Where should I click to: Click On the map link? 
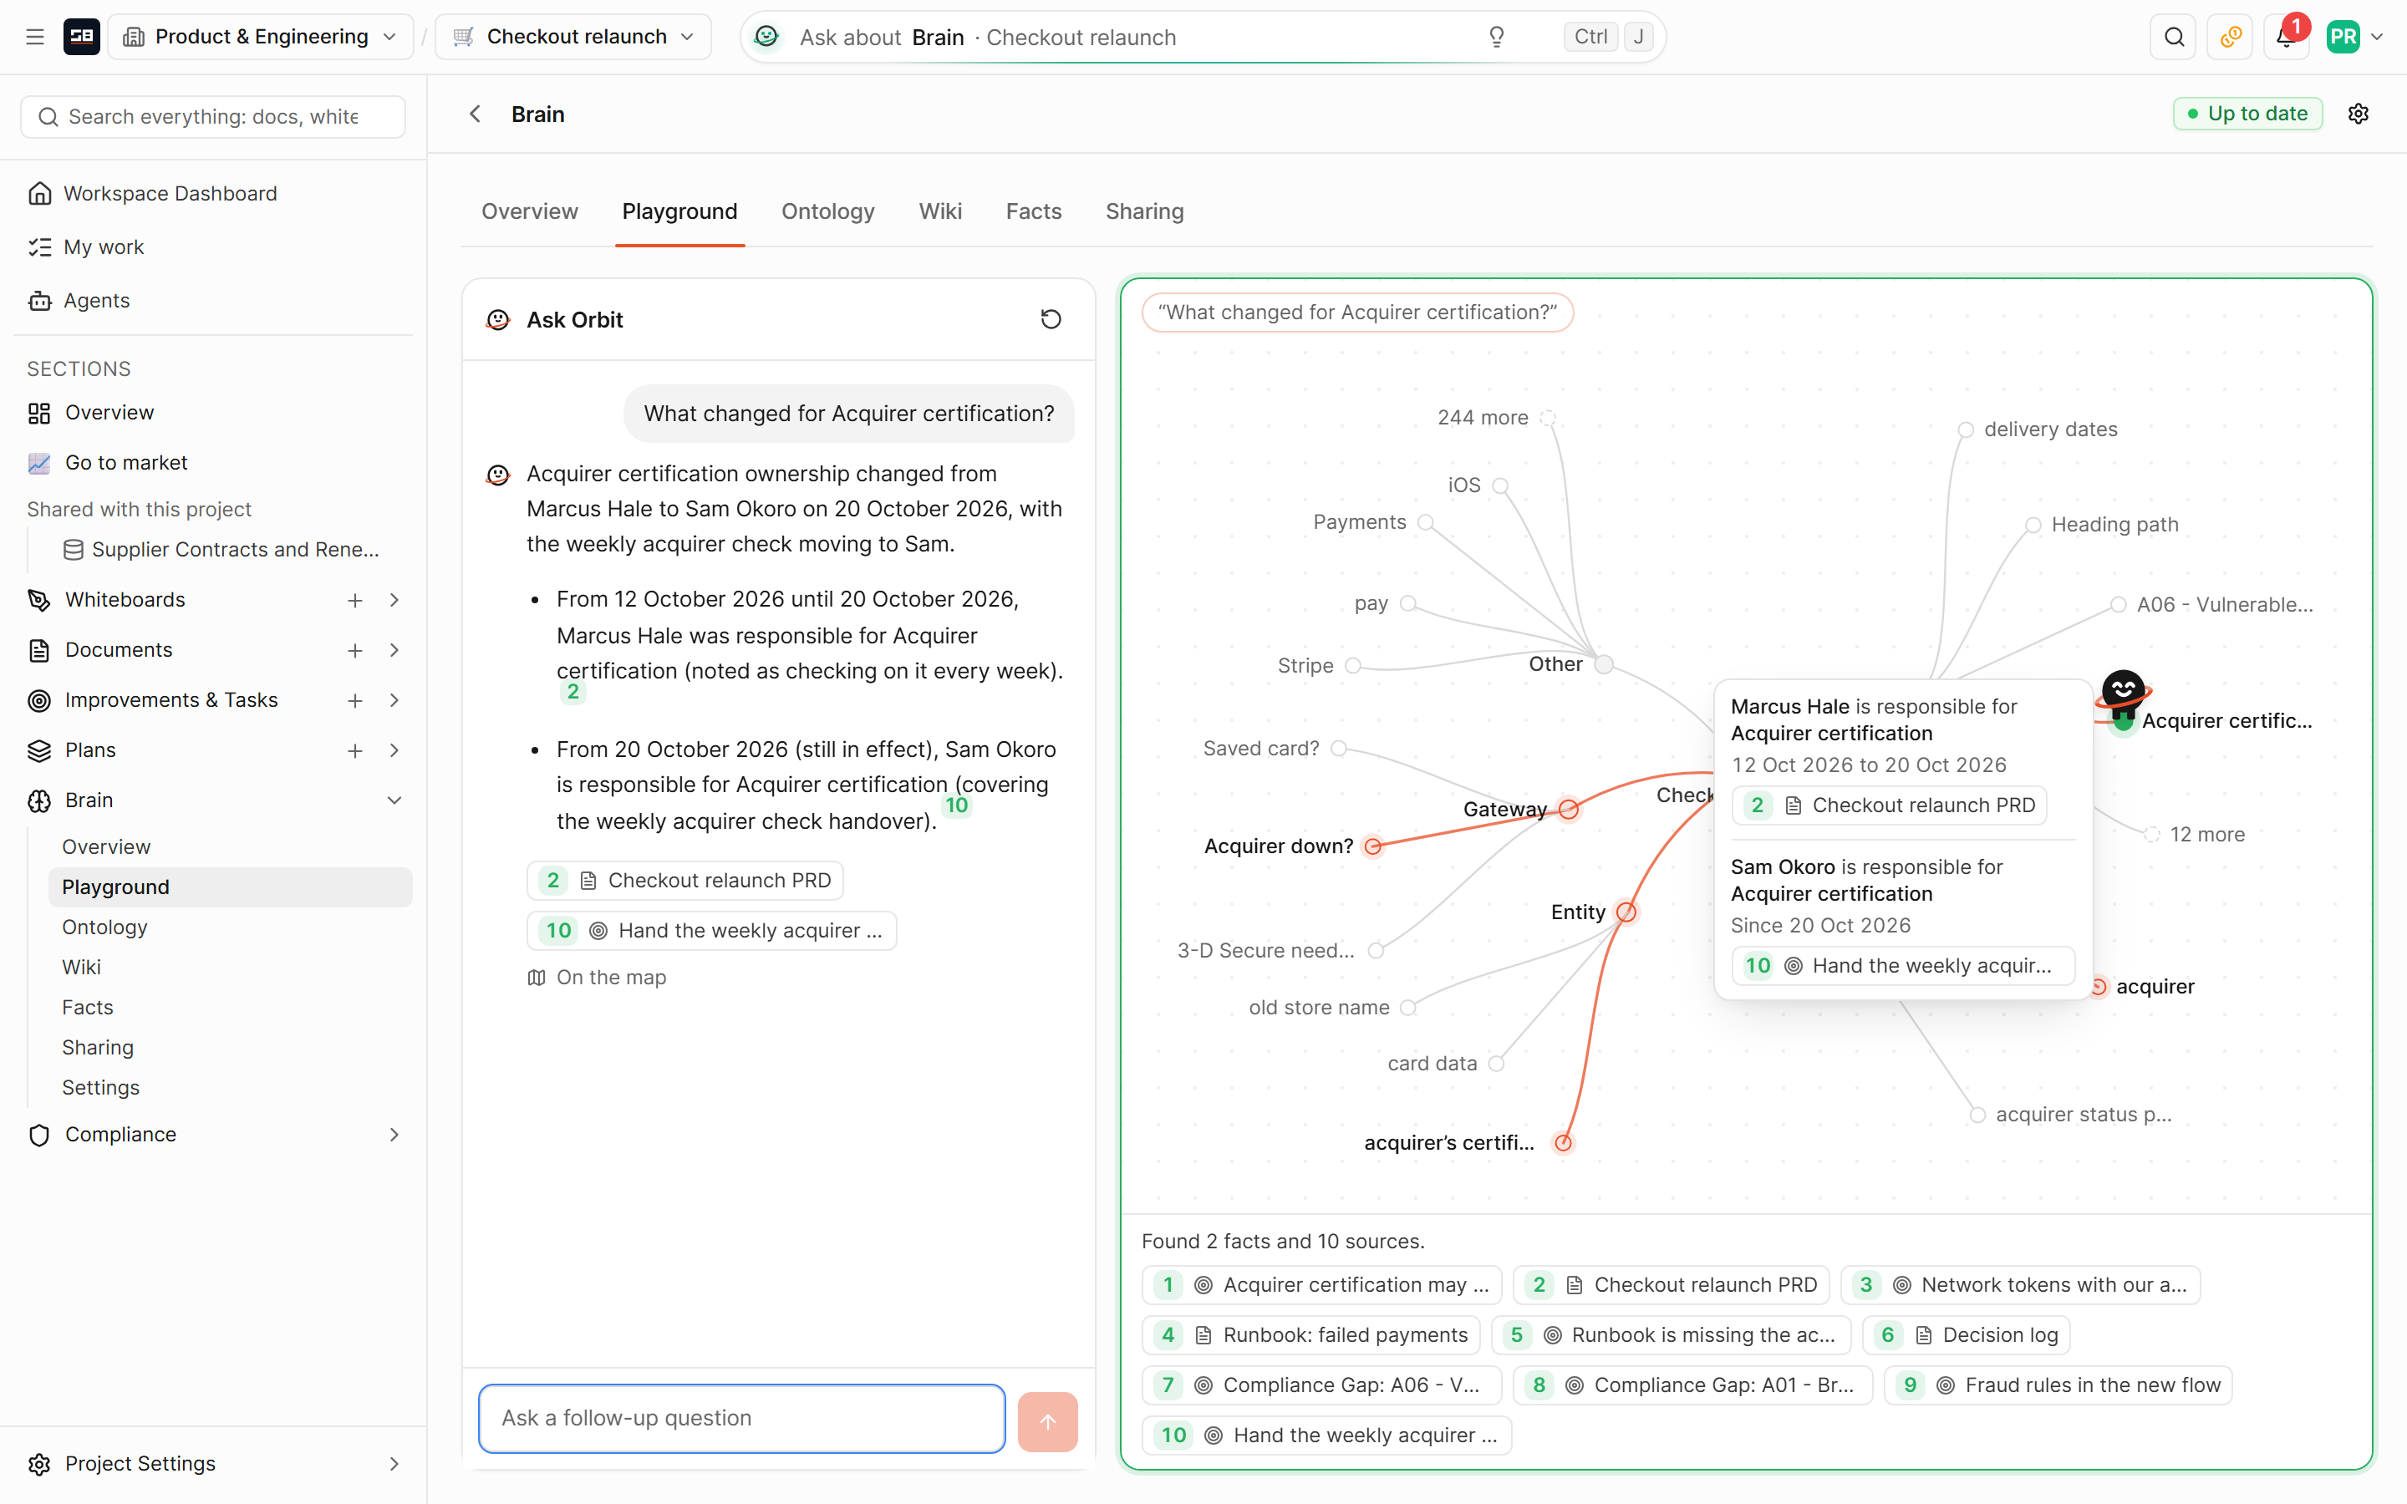click(x=597, y=978)
